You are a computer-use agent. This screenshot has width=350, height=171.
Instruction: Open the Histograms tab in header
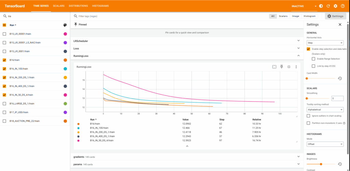(100, 6)
